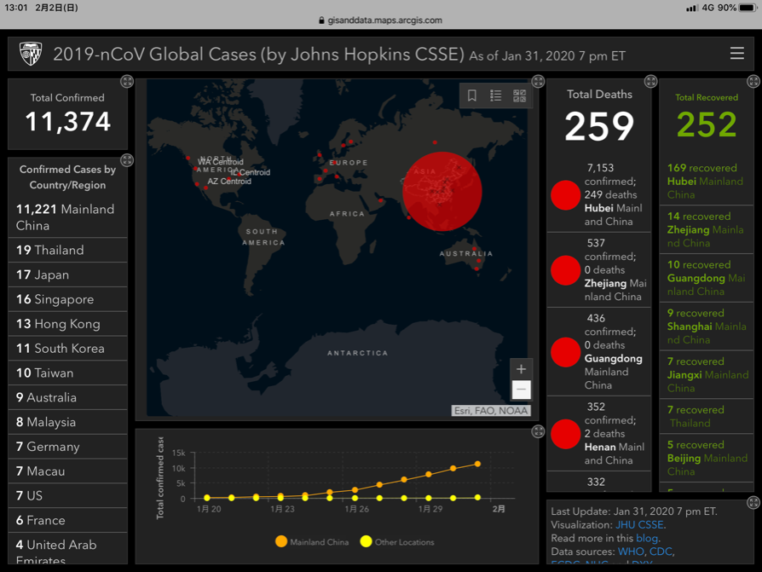Open the JHU CSSE link
Viewport: 762px width, 572px height.
tap(639, 525)
